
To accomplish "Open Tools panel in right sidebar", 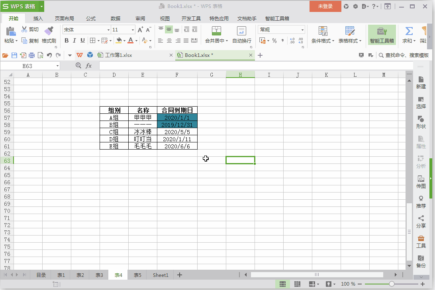I will [421, 241].
